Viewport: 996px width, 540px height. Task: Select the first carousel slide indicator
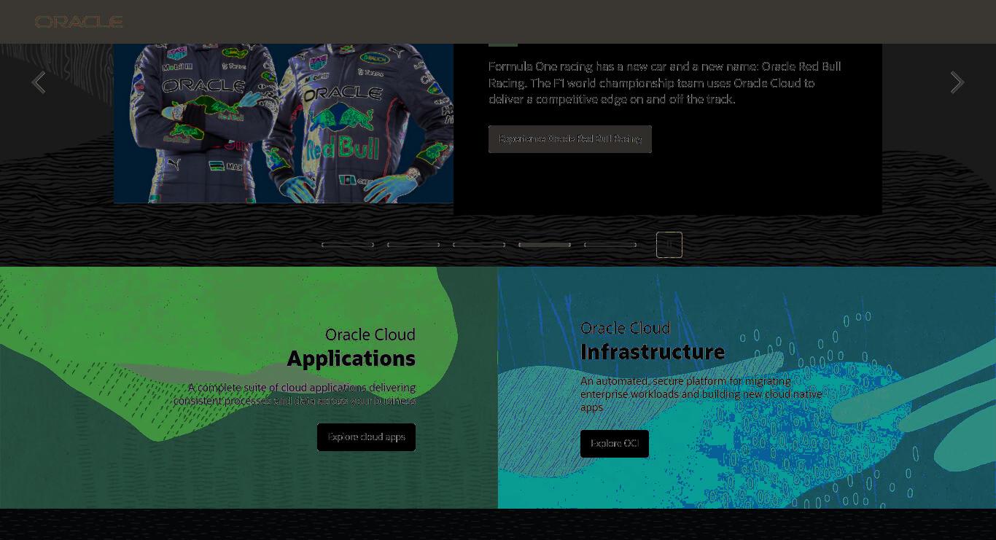(348, 245)
